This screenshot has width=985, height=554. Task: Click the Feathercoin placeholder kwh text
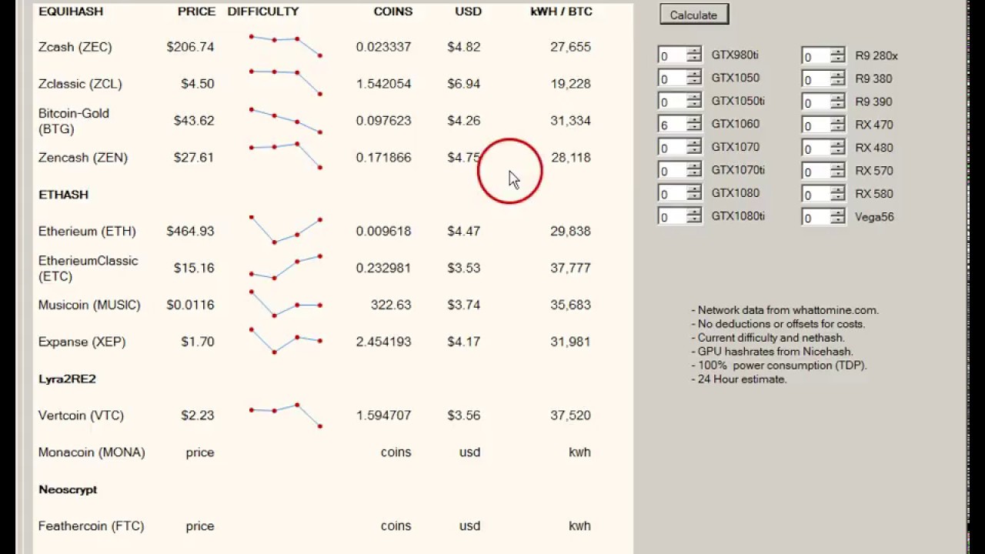[579, 526]
